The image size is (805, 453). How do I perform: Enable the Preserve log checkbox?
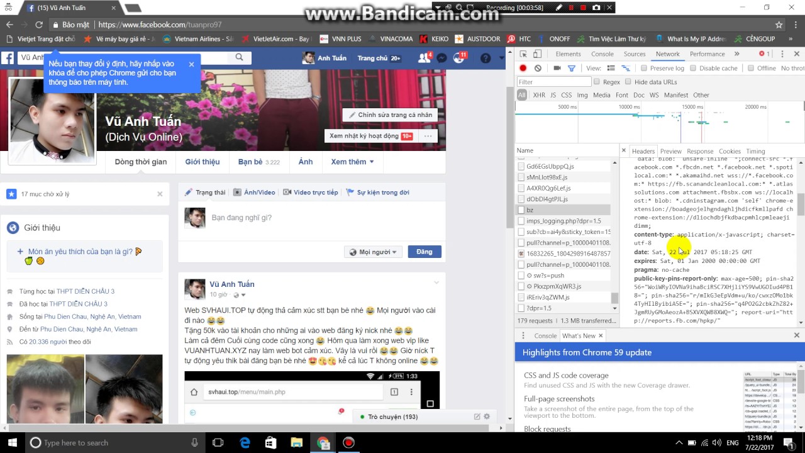point(643,68)
